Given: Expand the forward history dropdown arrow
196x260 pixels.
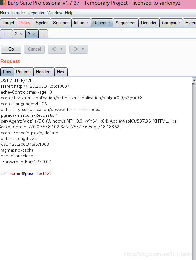Looking at the screenshot, I should click(83, 49).
